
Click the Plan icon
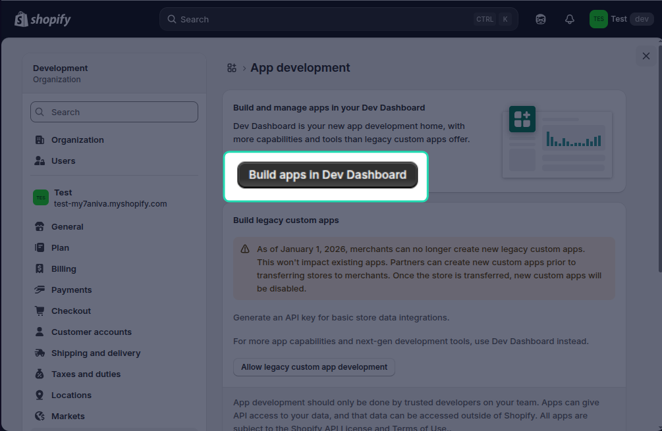pos(40,247)
